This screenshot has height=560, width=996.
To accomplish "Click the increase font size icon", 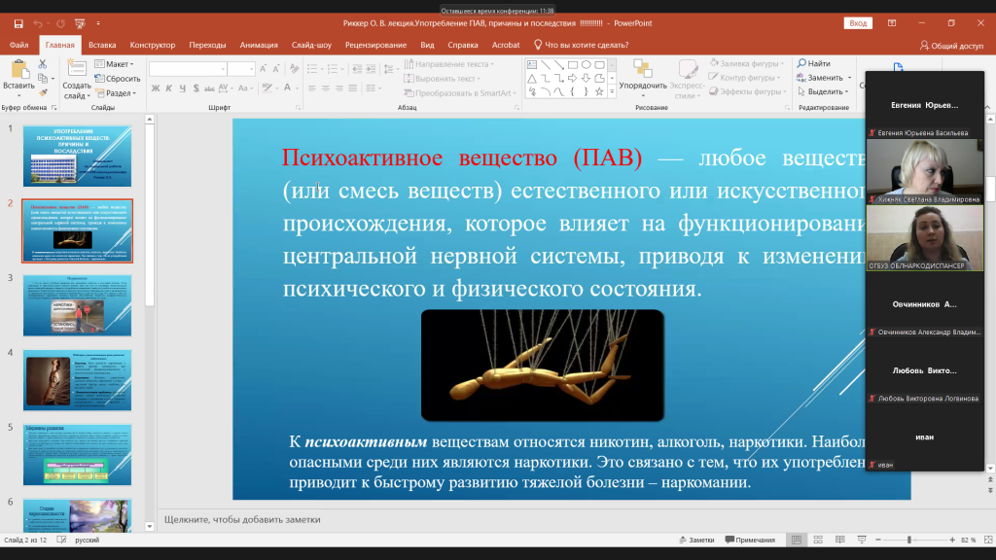I will tap(264, 69).
